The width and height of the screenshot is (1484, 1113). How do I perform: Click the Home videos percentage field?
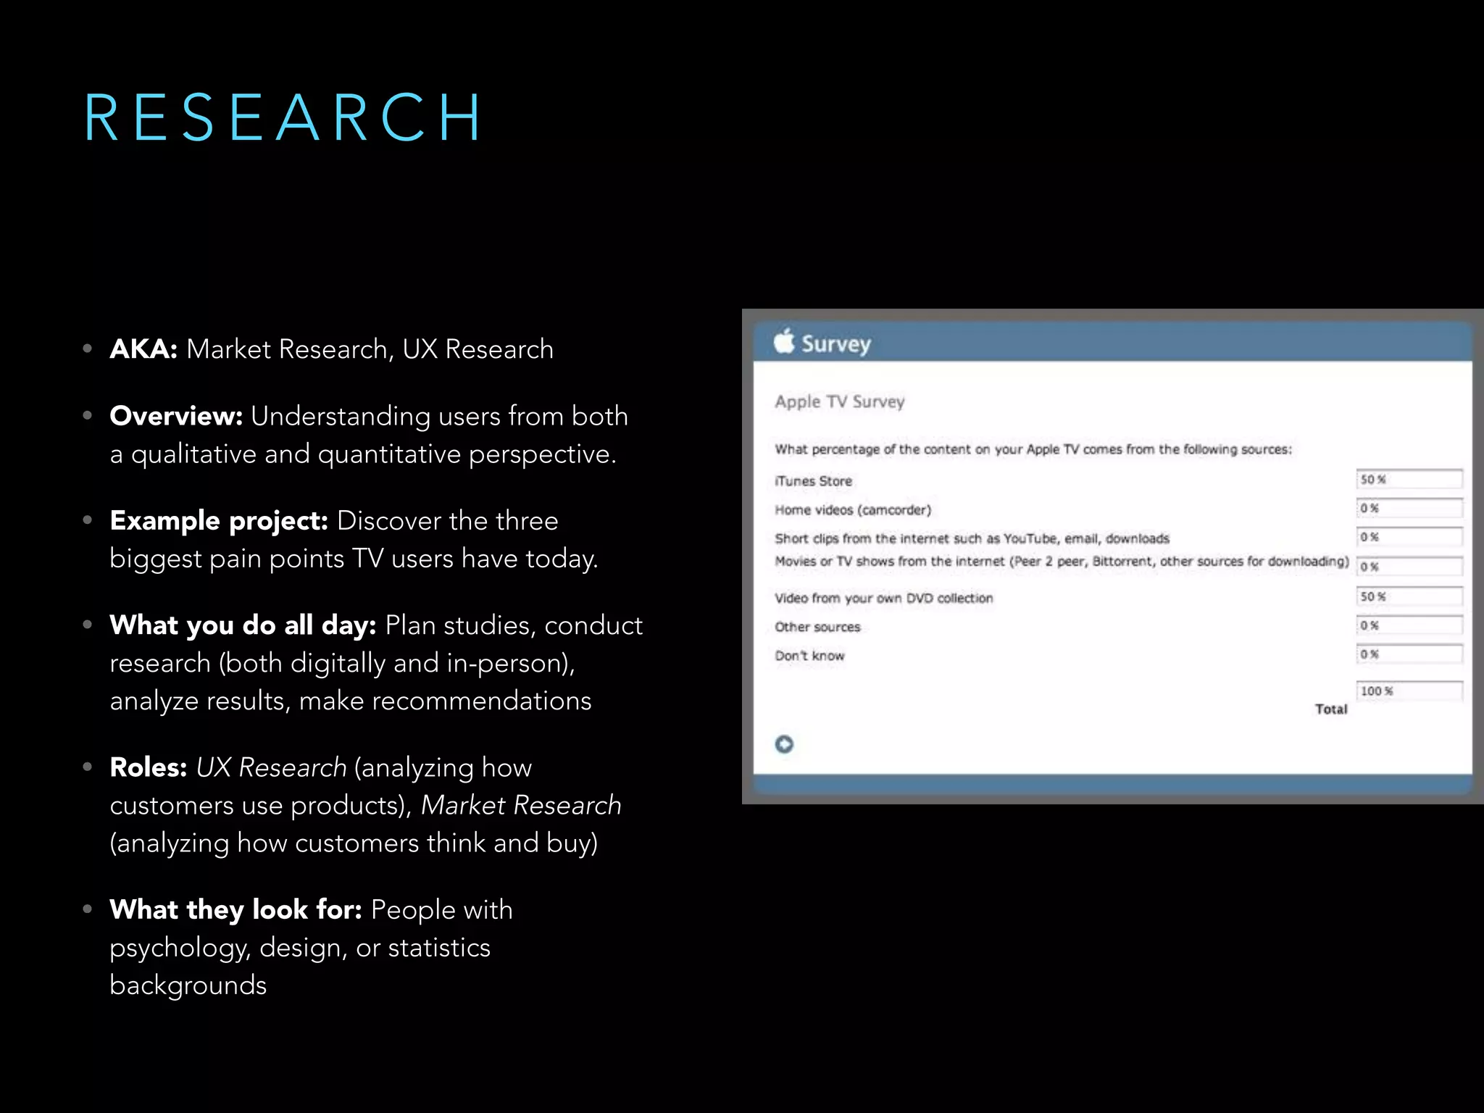point(1409,508)
